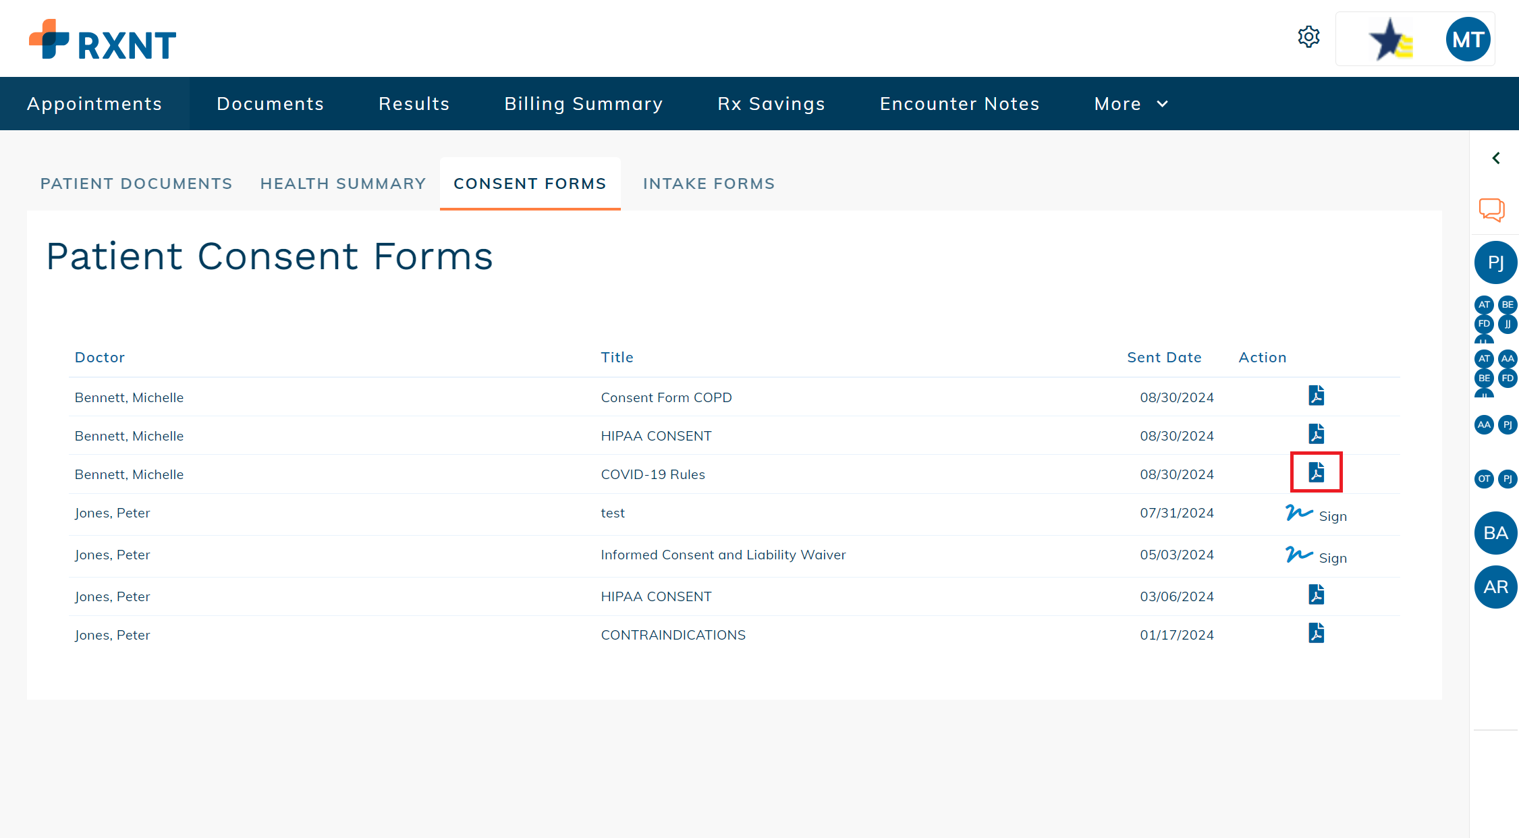Open the AA and PJ group chat
Viewport: 1519px width, 838px height.
click(1495, 424)
